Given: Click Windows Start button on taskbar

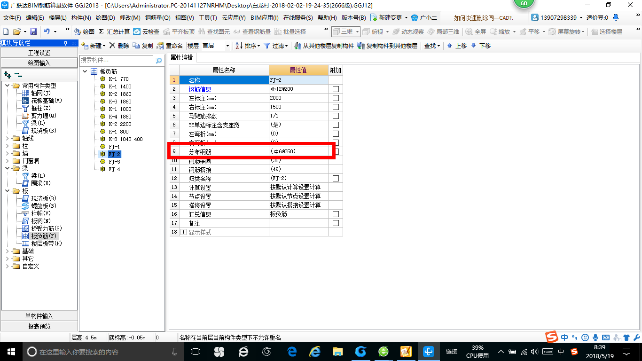Looking at the screenshot, I should tap(10, 351).
